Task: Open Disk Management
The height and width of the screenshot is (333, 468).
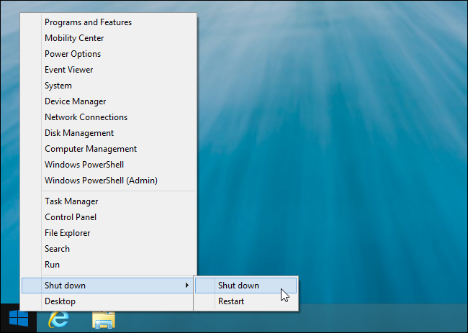Action: pos(108,133)
